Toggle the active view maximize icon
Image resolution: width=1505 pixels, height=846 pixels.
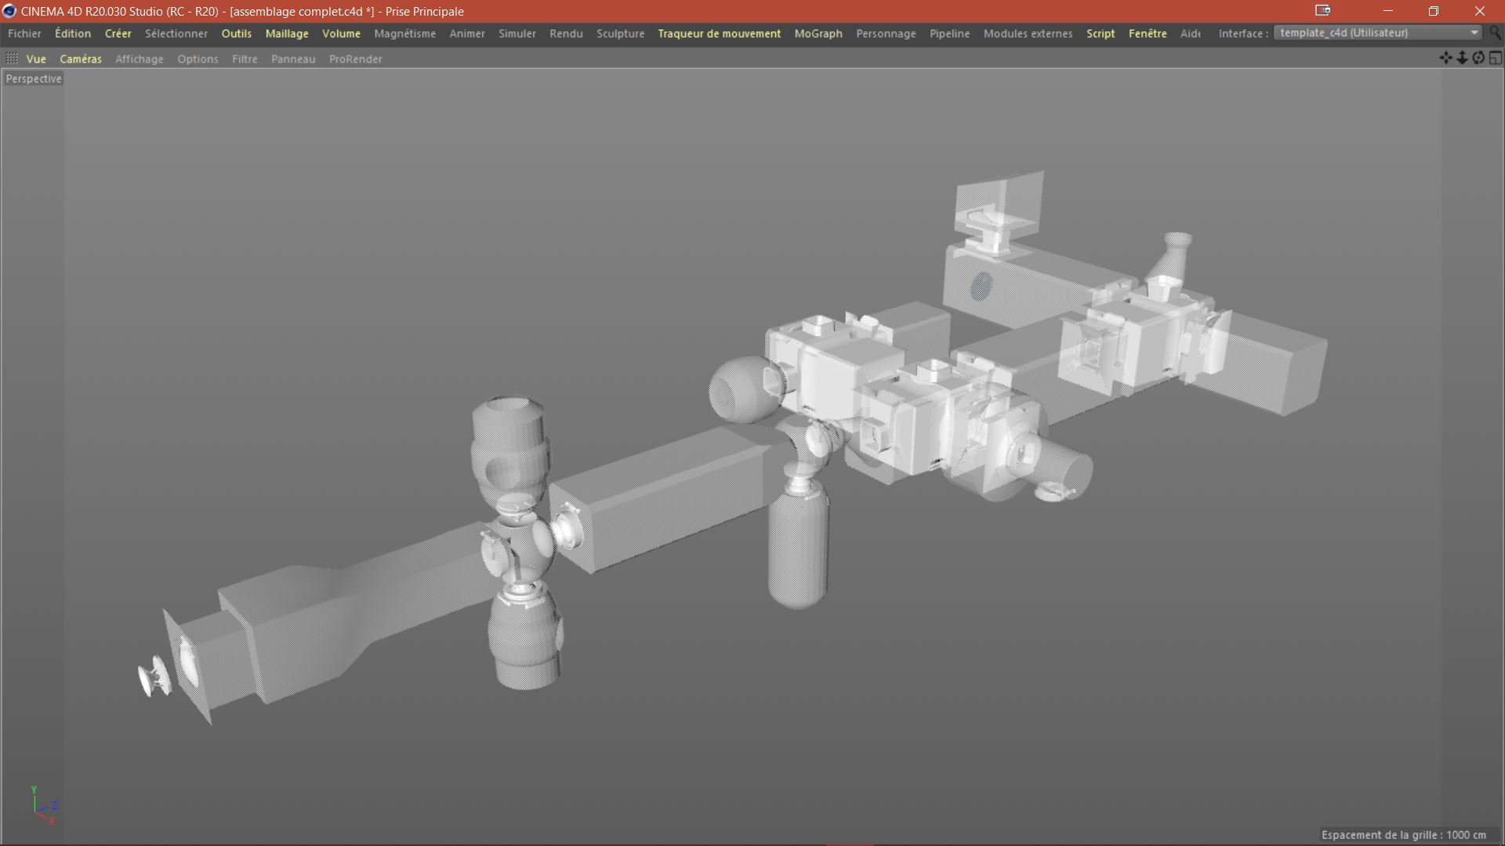1496,58
